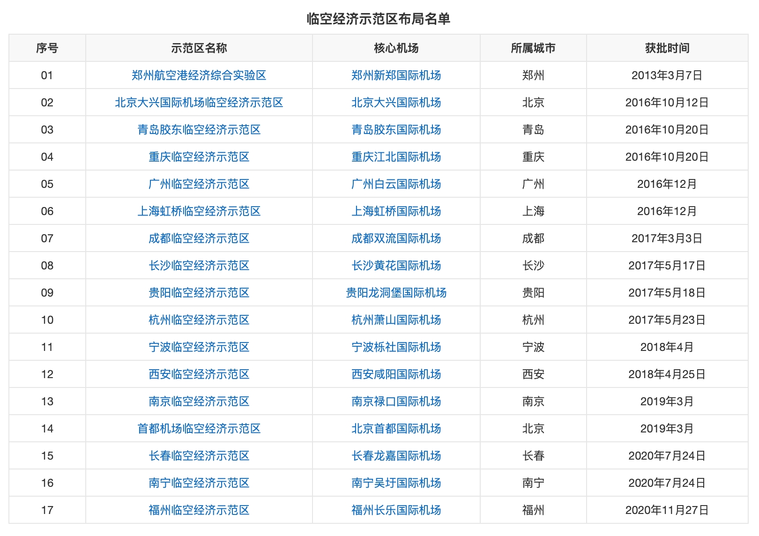This screenshot has height=536, width=759.
Task: Select city cell 郑州
Action: coord(533,75)
